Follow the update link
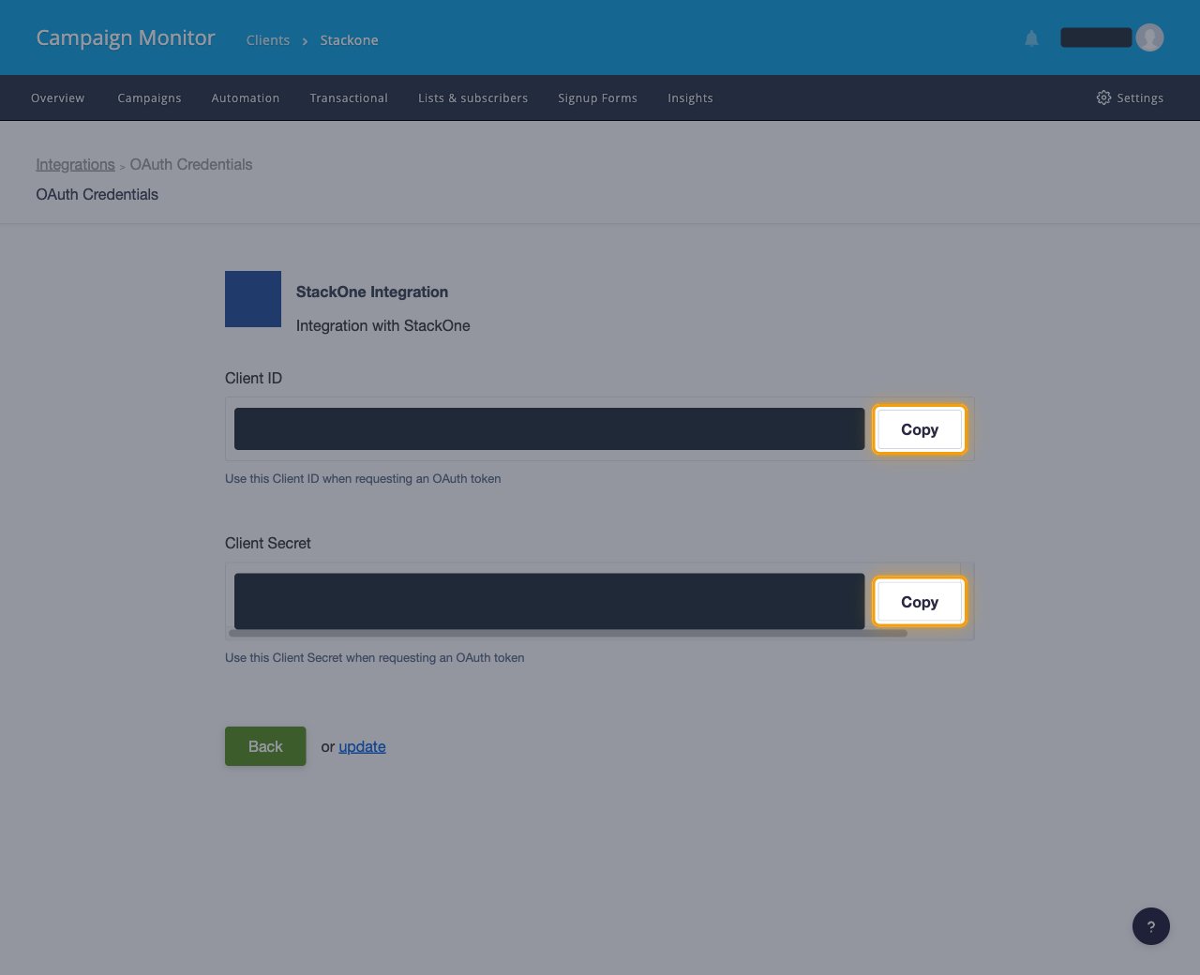The height and width of the screenshot is (975, 1200). click(x=362, y=746)
